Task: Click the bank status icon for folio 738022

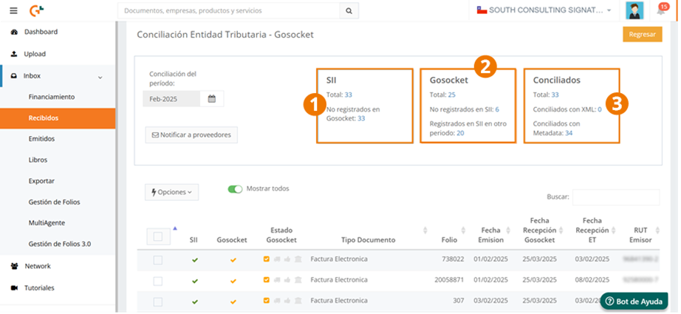Action: click(x=298, y=259)
